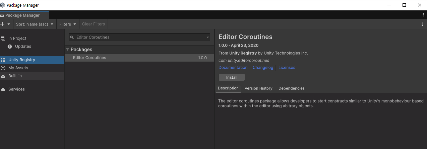
Task: Open the add-package dropdown arrow
Action: (9, 24)
